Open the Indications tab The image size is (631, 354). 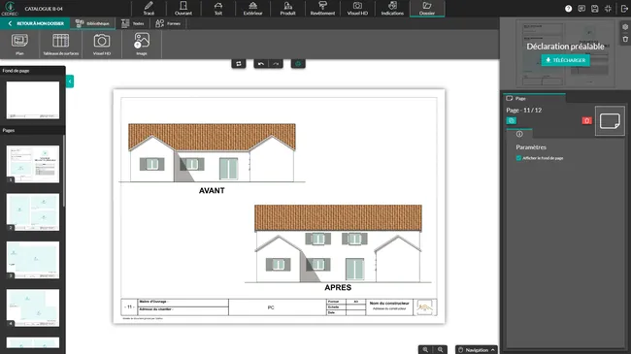pyautogui.click(x=392, y=9)
